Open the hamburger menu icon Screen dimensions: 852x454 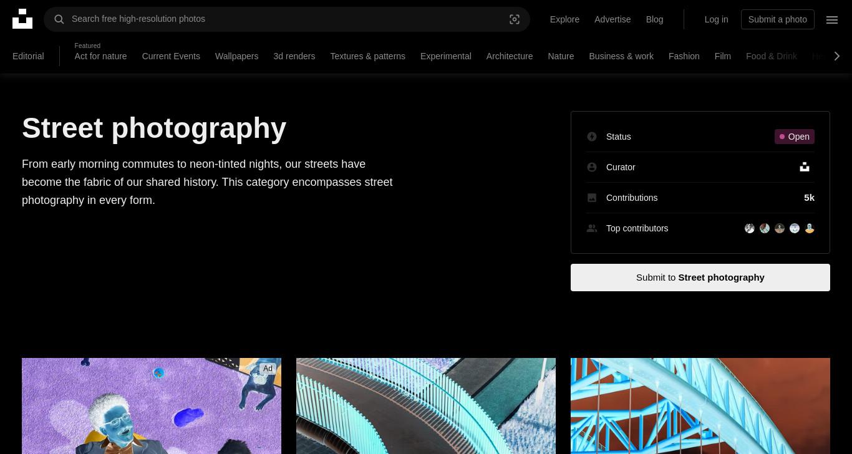tap(832, 19)
